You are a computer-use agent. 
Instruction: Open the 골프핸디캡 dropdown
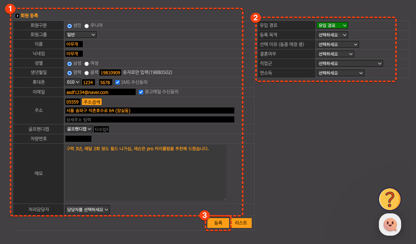(79, 129)
